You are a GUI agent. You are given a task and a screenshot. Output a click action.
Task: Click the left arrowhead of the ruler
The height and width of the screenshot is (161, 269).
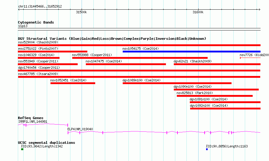pos(19,10)
